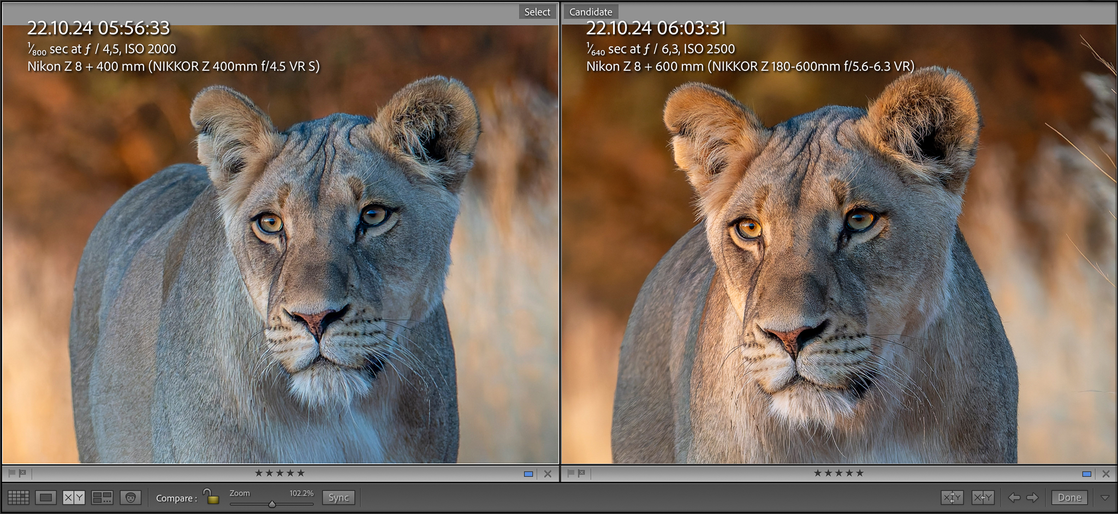Select next photo with right arrow
This screenshot has height=514, width=1118.
tap(1032, 498)
